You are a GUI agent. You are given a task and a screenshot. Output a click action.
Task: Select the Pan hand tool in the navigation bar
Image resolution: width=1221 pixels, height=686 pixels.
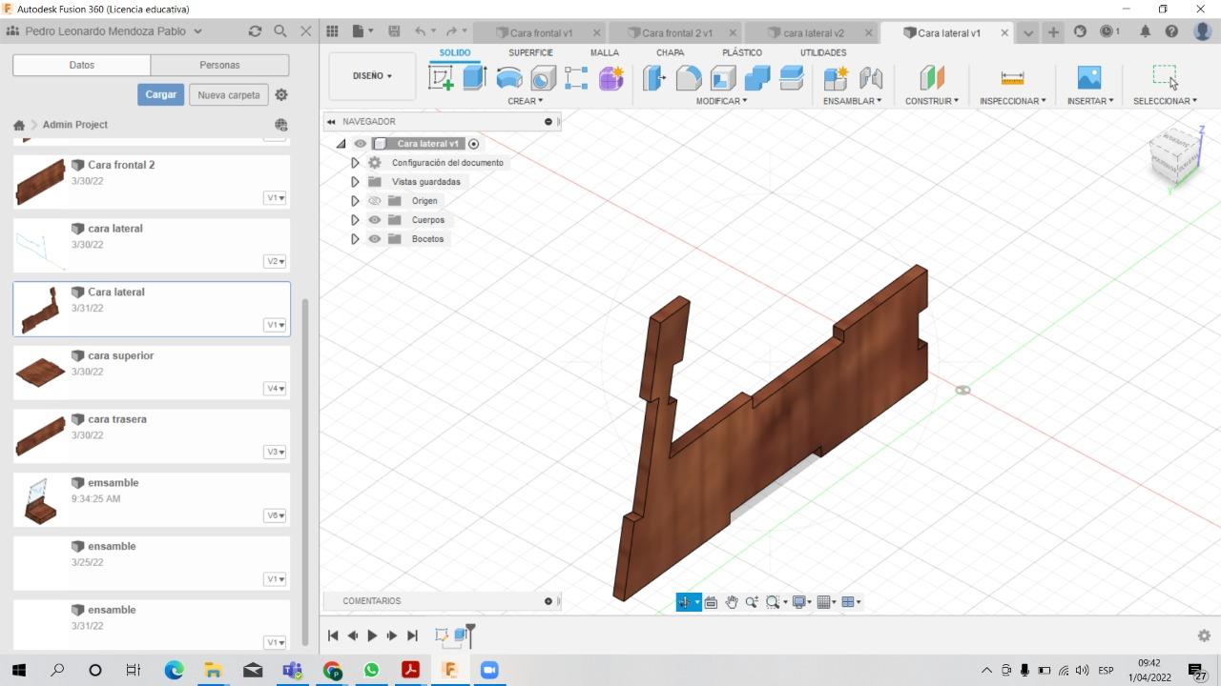point(732,602)
